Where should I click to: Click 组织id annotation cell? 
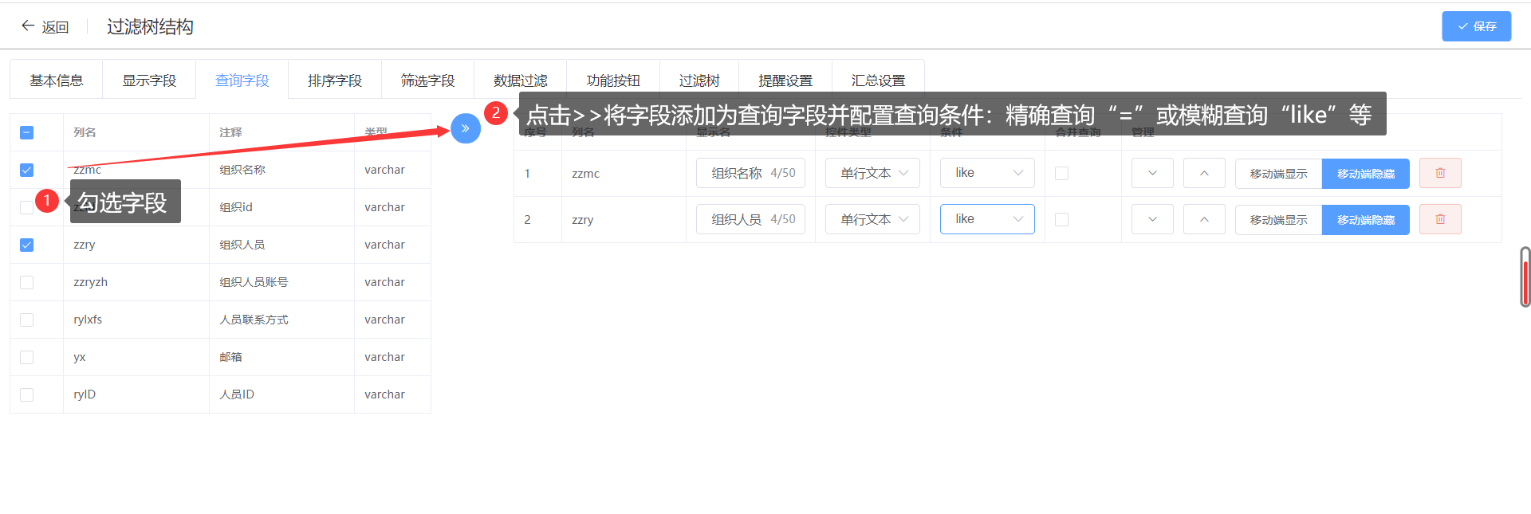(281, 207)
